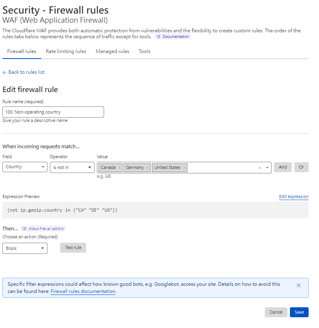Add an And condition
Screen dimensions: 319x328
coord(283,167)
